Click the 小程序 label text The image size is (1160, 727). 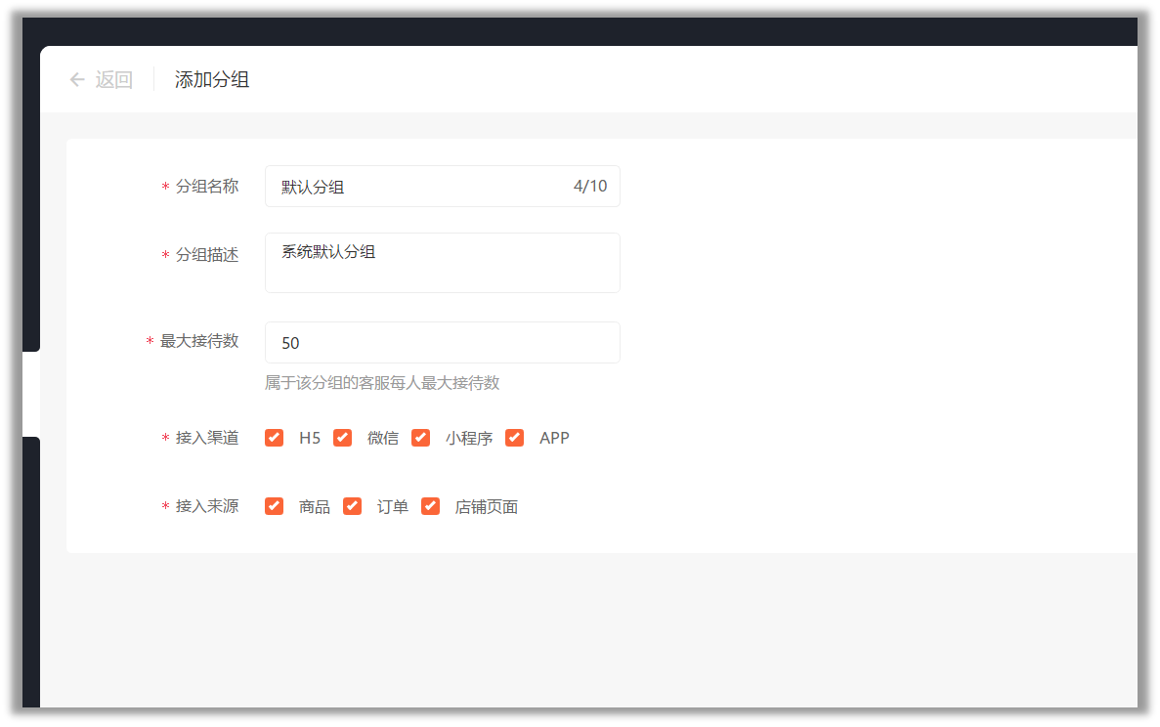469,438
